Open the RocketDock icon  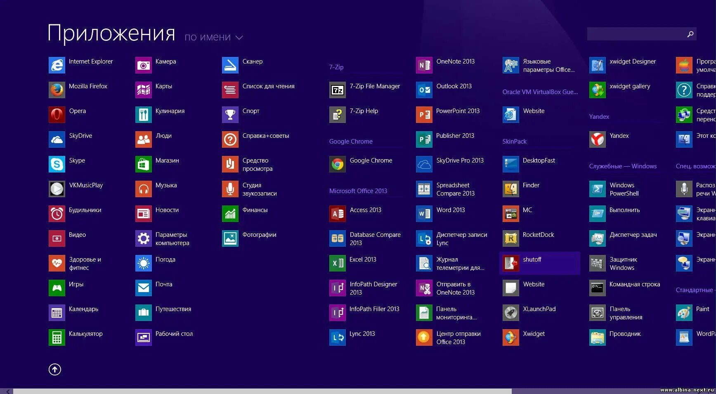point(510,238)
